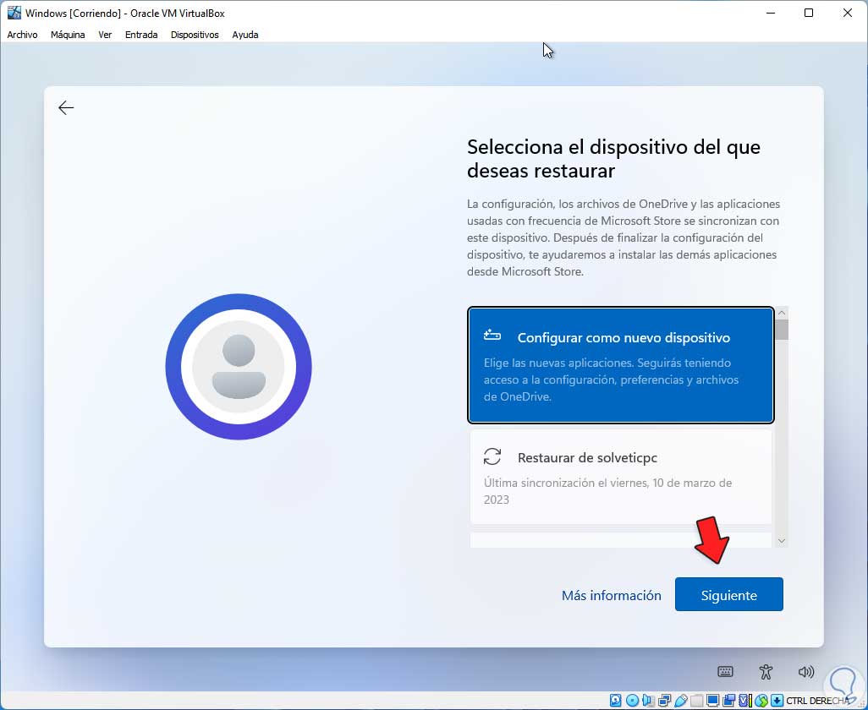This screenshot has width=868, height=710.
Task: Open the on-screen keyboard icon
Action: click(x=725, y=672)
